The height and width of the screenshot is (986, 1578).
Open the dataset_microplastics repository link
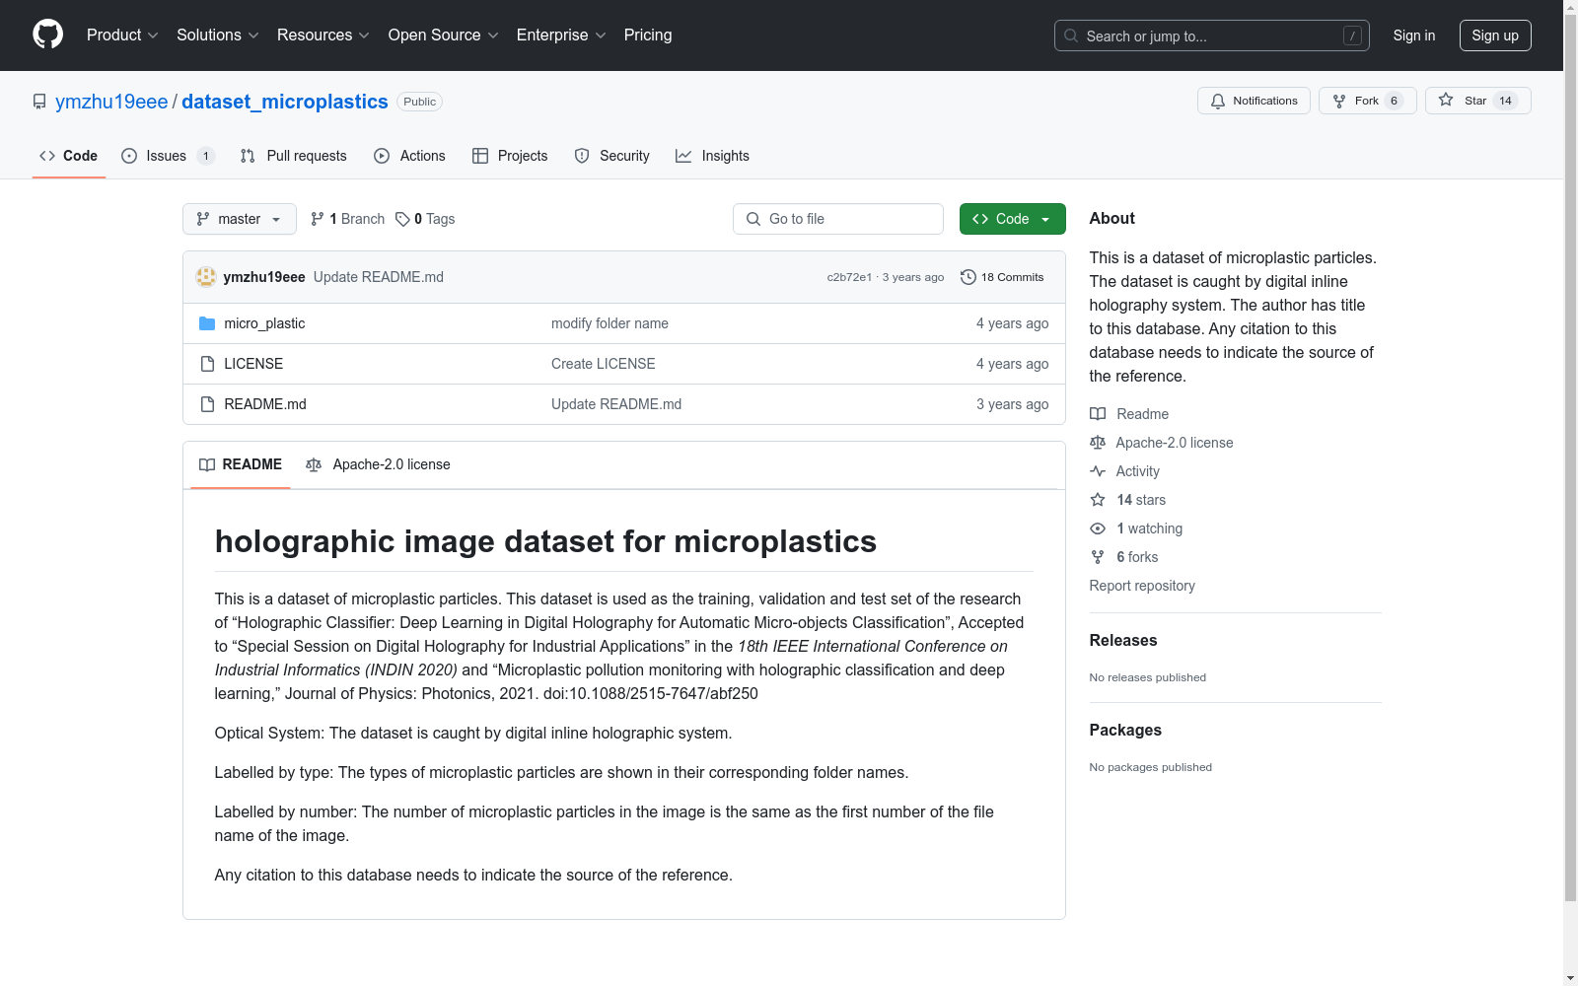pyautogui.click(x=285, y=102)
